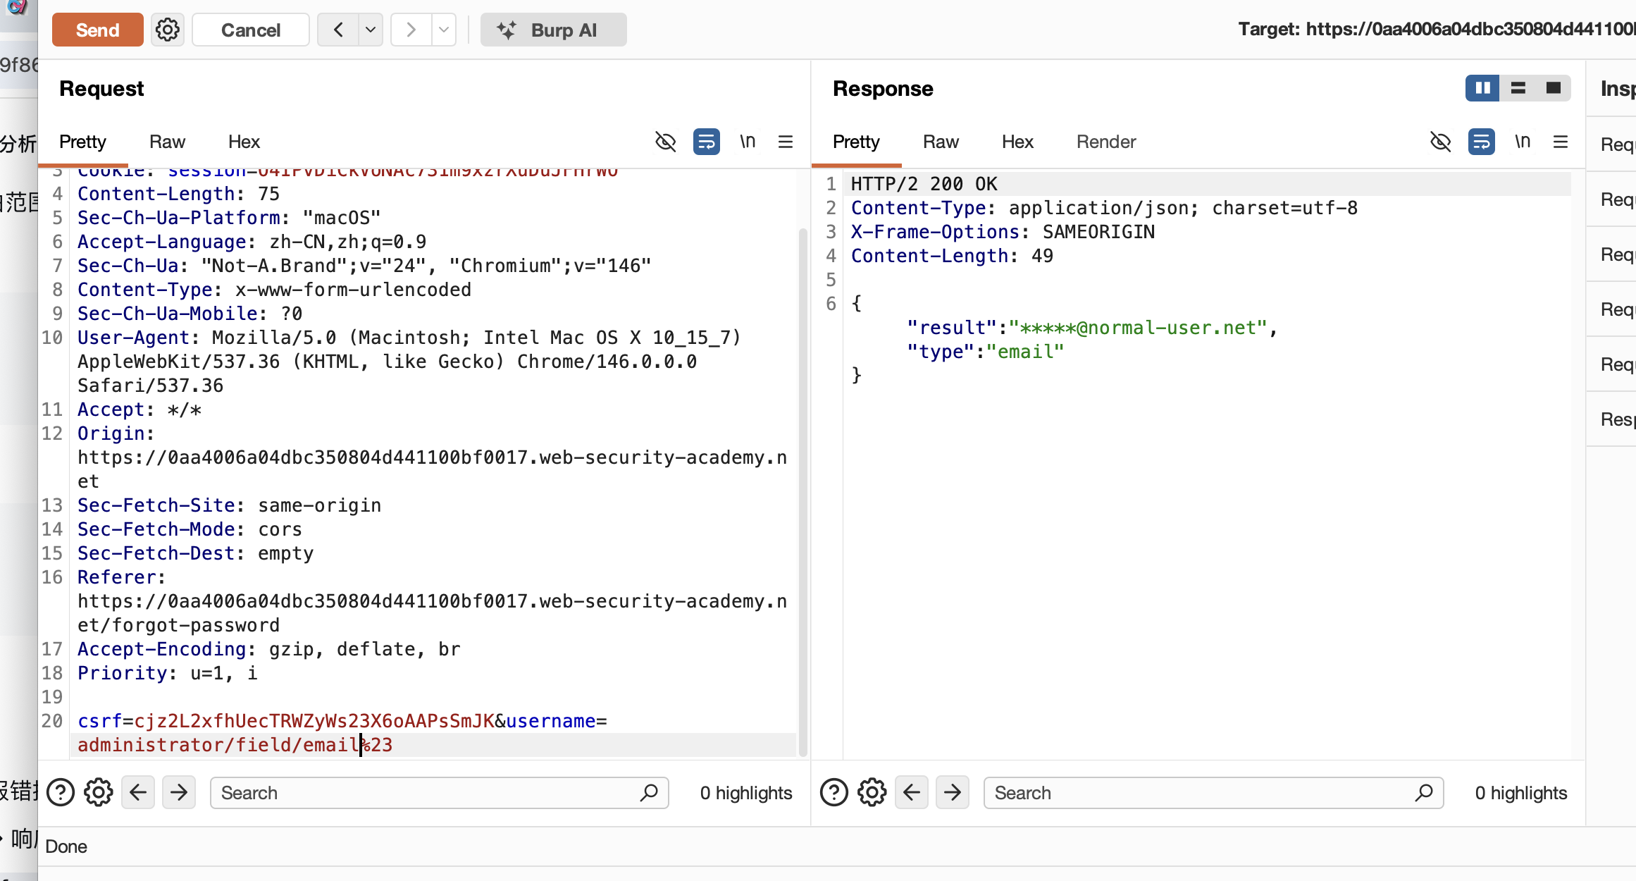Open the Request panel hamburger menu
This screenshot has width=1636, height=881.
[786, 142]
